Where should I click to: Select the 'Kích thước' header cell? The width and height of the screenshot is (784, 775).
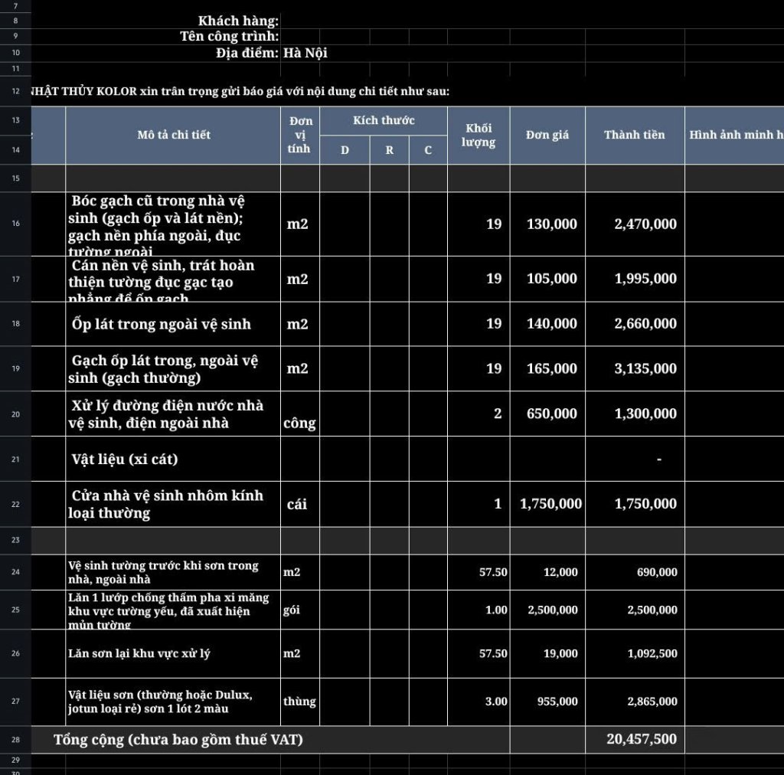384,120
